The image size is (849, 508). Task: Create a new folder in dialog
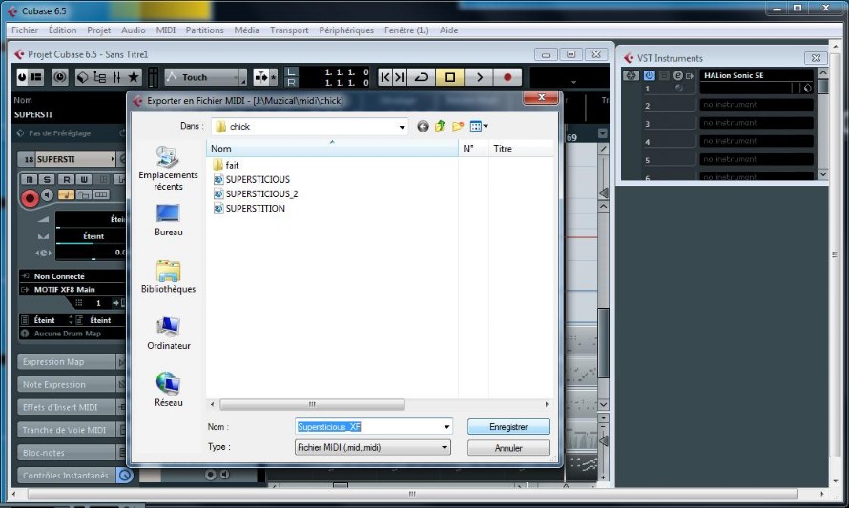tap(458, 126)
